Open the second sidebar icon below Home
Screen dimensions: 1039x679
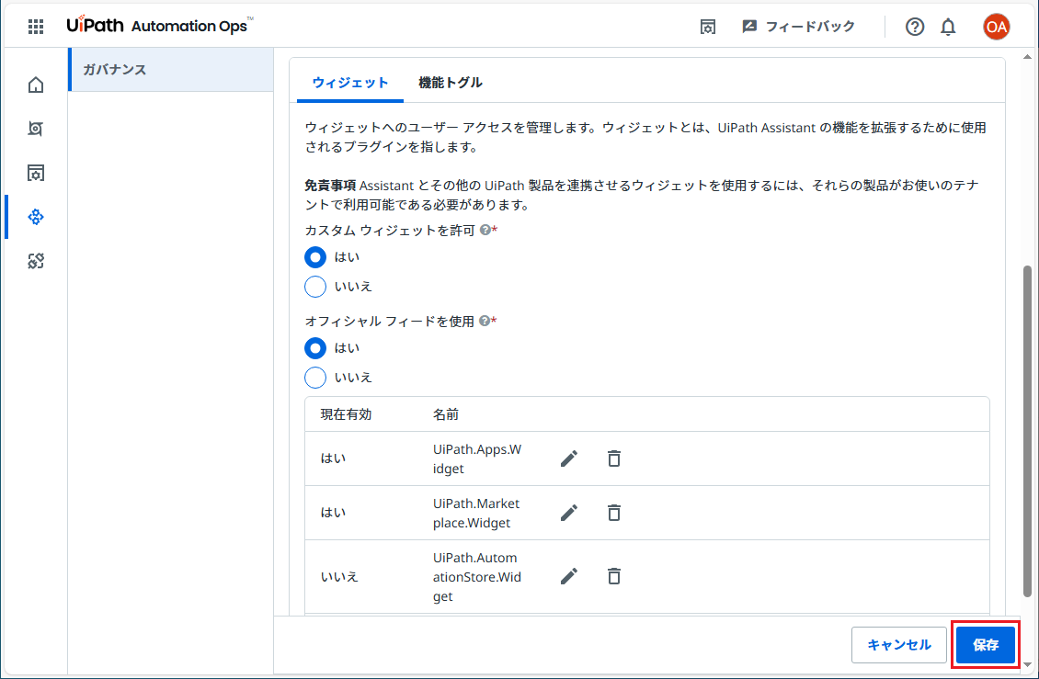pos(36,129)
